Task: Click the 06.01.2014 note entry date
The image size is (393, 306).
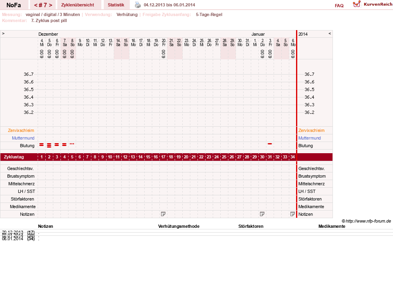Action: 12,239
